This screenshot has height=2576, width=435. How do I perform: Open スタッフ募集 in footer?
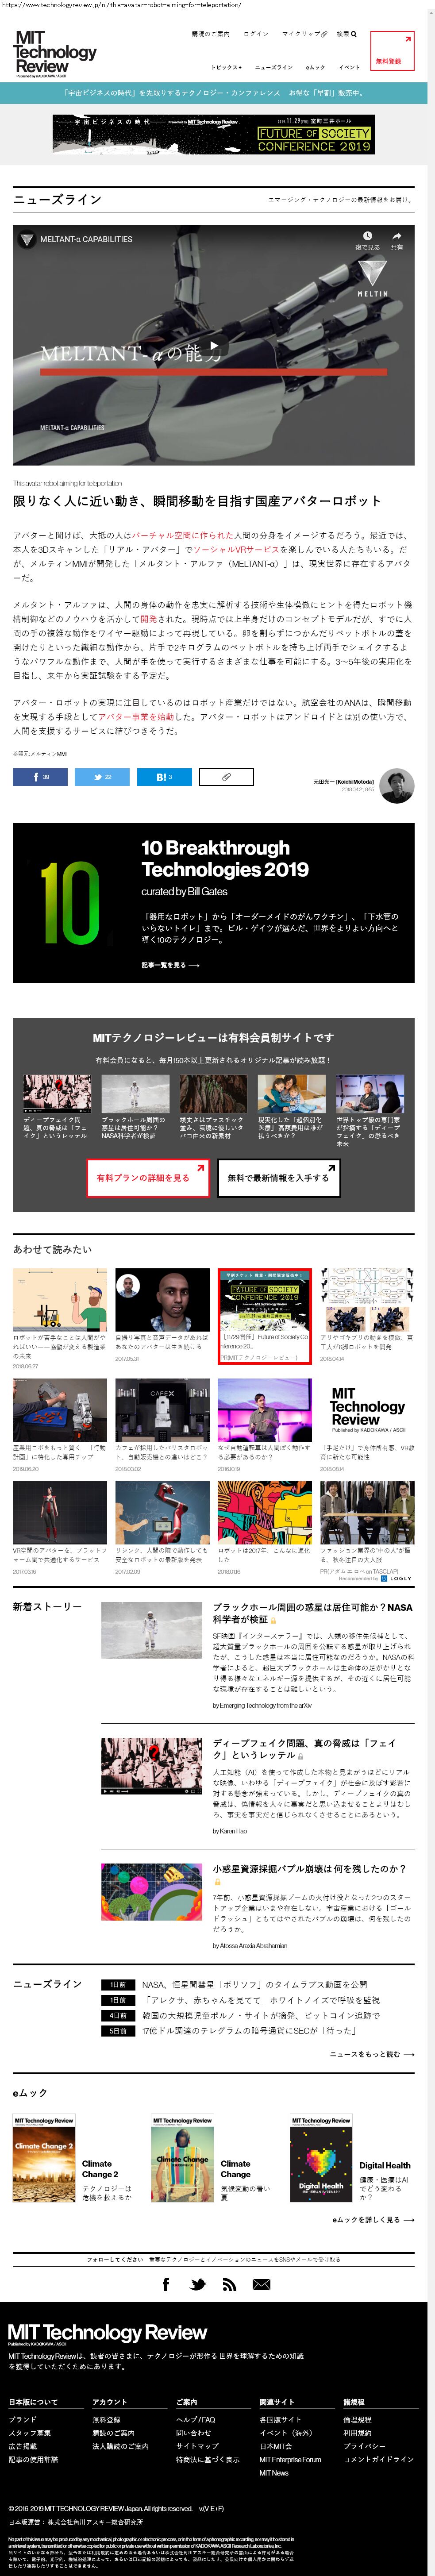[30, 2433]
